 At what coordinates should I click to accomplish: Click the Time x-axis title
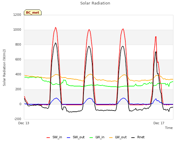pos(169,128)
